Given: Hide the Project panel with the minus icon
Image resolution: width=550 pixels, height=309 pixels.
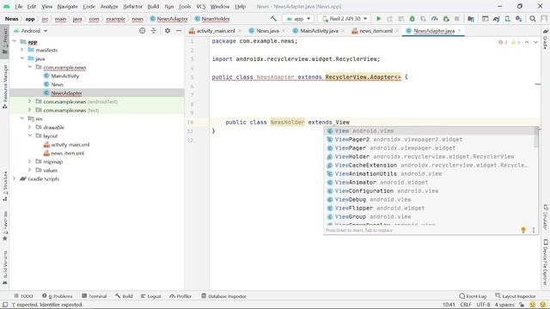Looking at the screenshot, I should tap(179, 31).
